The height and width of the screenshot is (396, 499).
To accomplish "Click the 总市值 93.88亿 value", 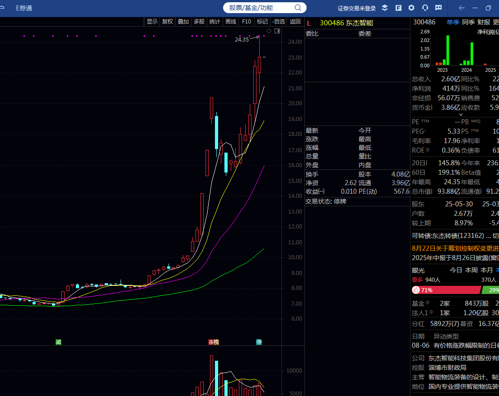I will tap(449, 191).
